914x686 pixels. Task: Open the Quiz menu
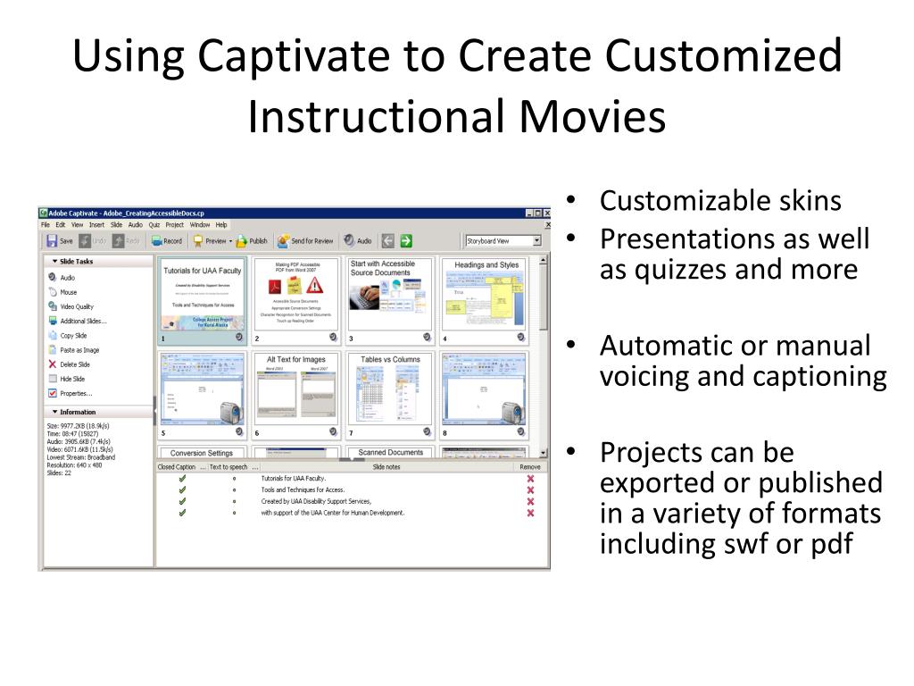point(154,224)
